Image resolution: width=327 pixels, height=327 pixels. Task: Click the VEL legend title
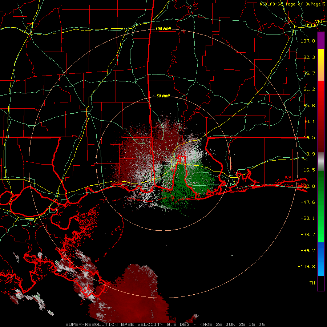[319, 21]
